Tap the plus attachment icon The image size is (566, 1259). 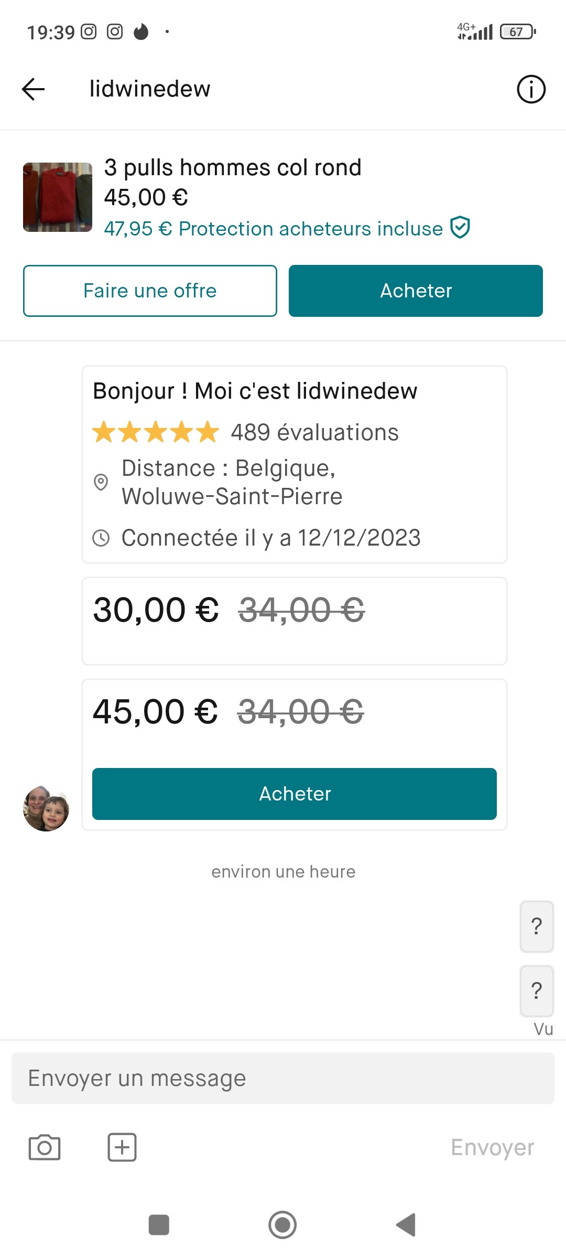(122, 1147)
